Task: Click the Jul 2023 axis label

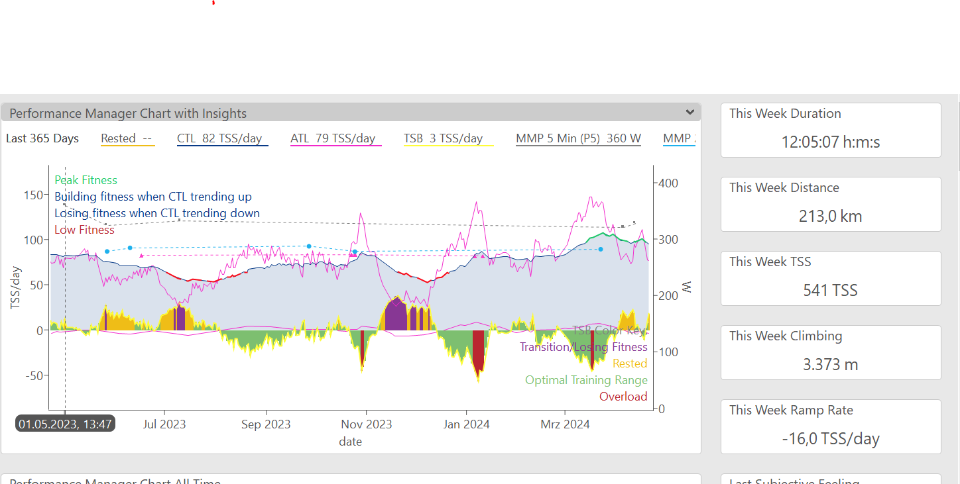Action: point(164,424)
